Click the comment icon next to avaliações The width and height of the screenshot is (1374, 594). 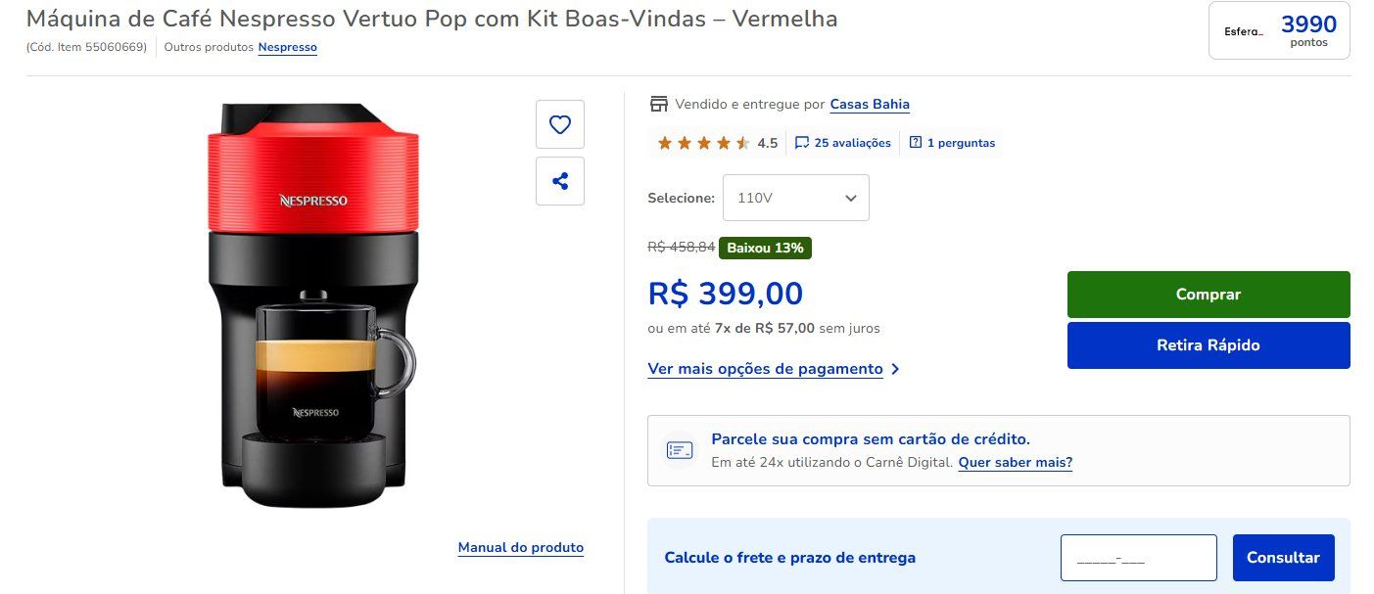tap(802, 143)
